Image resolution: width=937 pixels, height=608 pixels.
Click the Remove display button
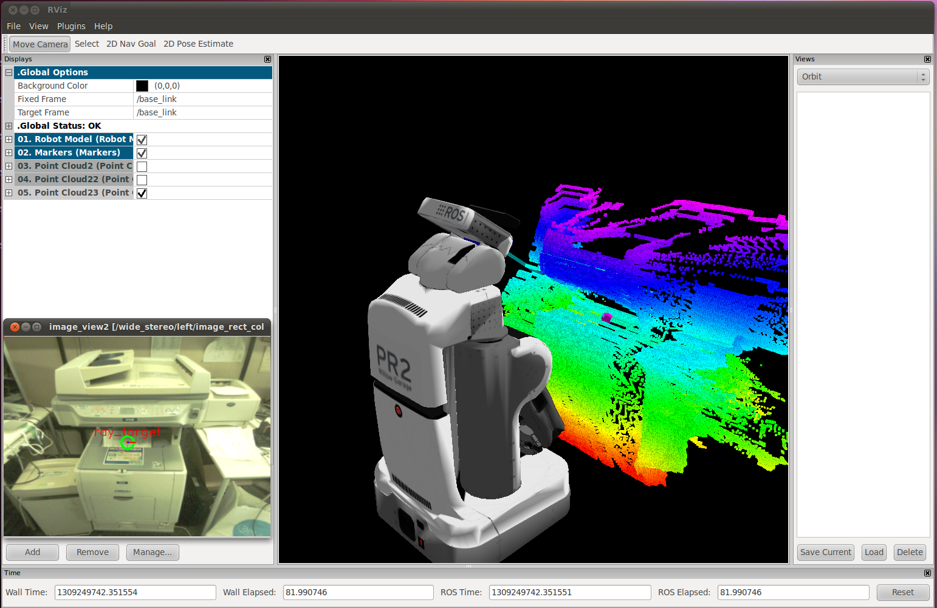tap(92, 552)
